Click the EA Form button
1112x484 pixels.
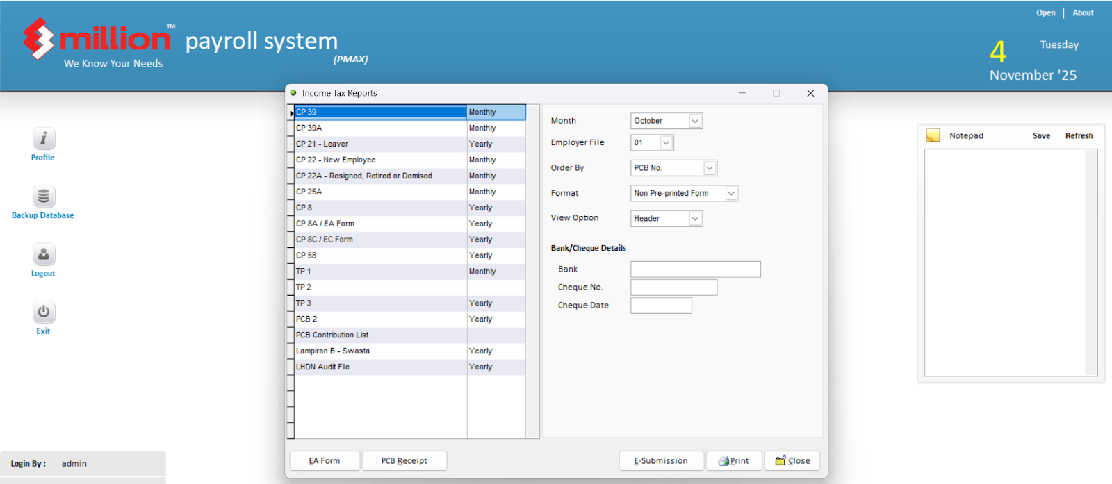325,461
